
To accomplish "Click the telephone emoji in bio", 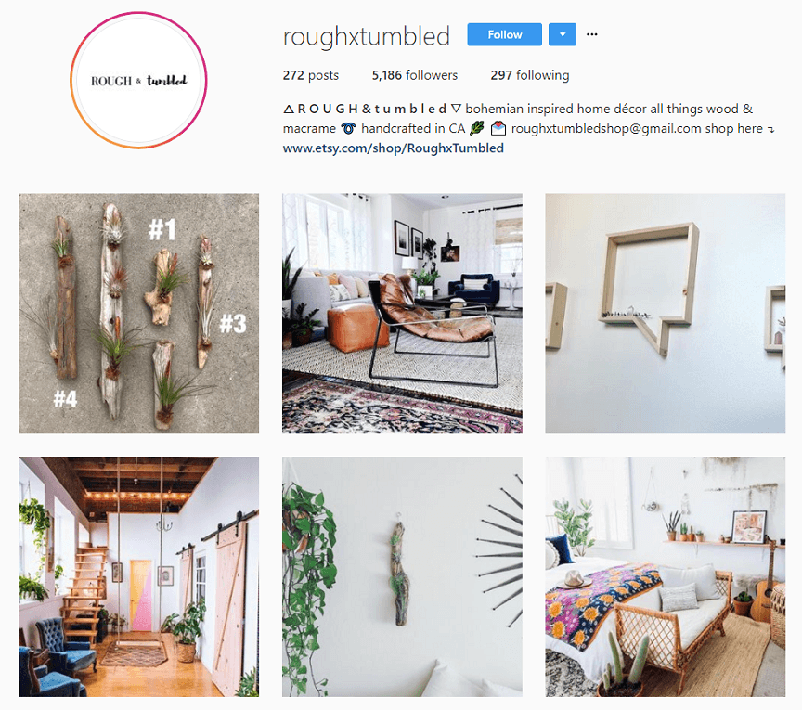I will pos(348,128).
